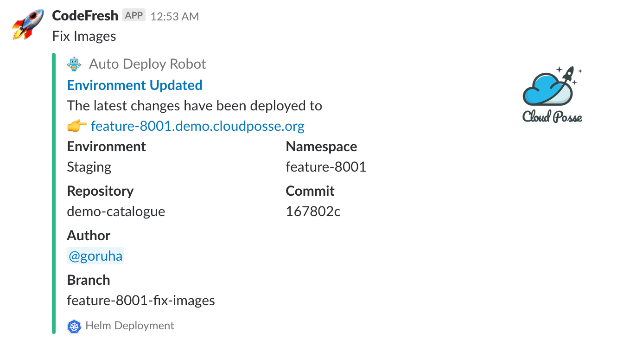Open the Cloud Posse logo thumbnail
This screenshot has width=636, height=346.
click(552, 94)
